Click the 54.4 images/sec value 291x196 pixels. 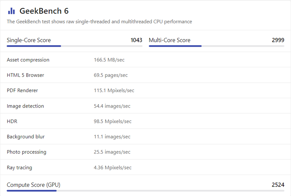point(112,106)
